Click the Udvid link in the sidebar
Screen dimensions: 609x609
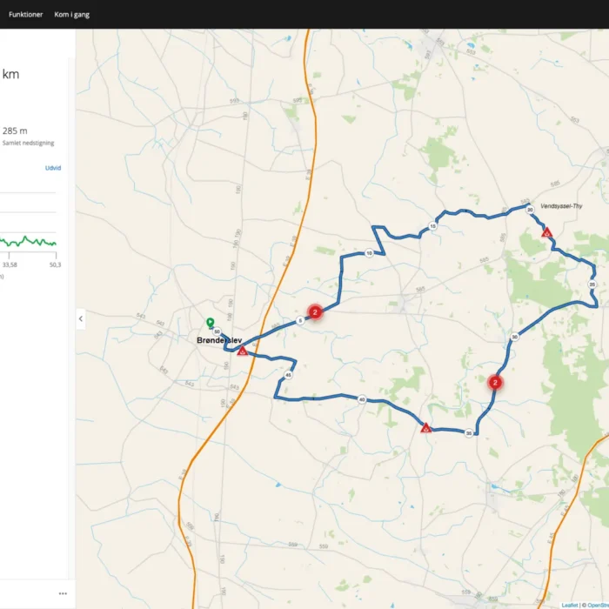point(53,168)
